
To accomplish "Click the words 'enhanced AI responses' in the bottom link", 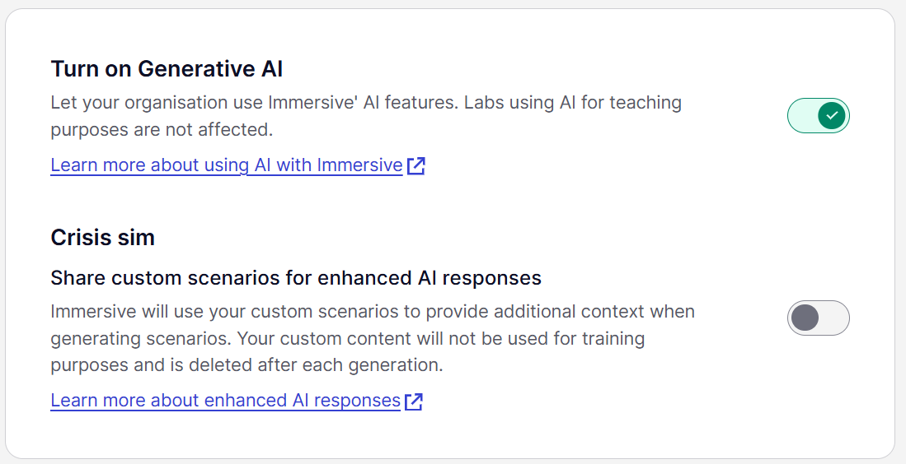I will coord(303,400).
